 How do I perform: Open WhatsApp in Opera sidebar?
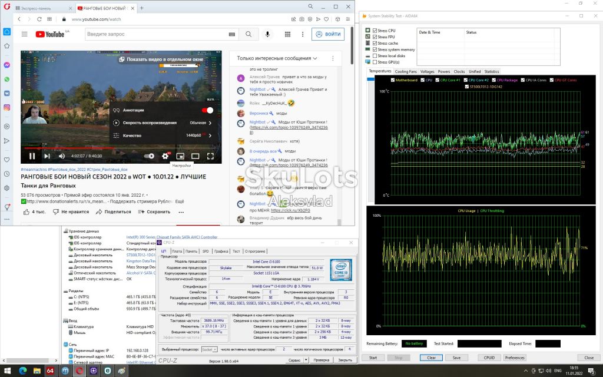tap(7, 80)
